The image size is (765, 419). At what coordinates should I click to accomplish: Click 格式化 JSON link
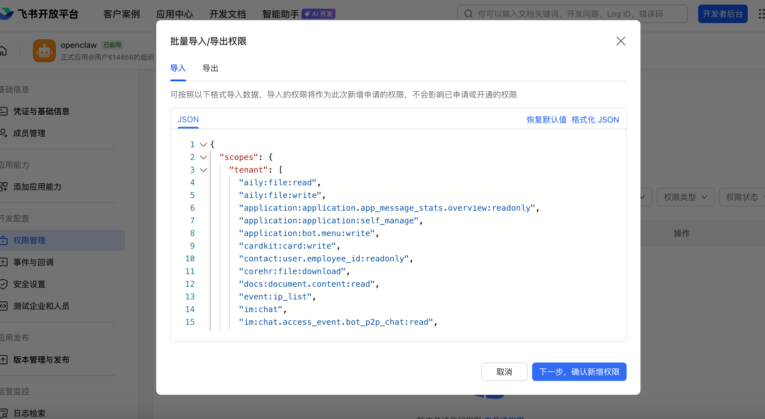[595, 119]
